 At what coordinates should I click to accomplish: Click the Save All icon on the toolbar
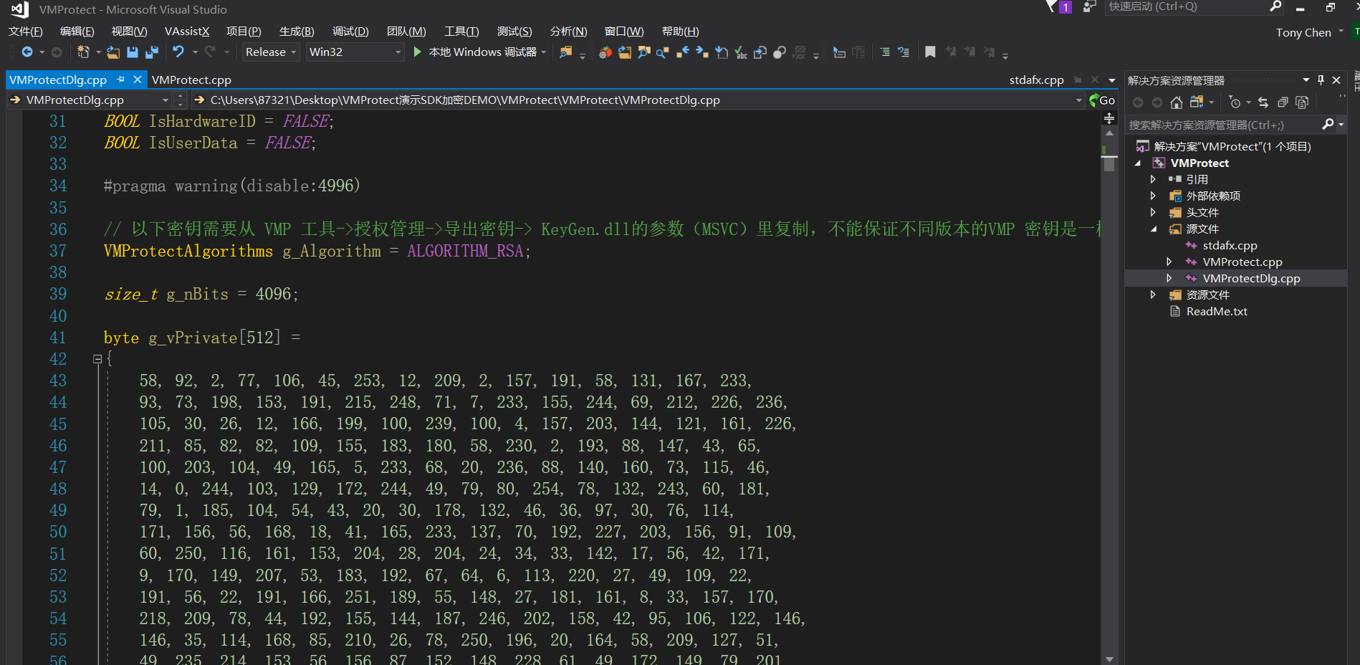click(151, 52)
